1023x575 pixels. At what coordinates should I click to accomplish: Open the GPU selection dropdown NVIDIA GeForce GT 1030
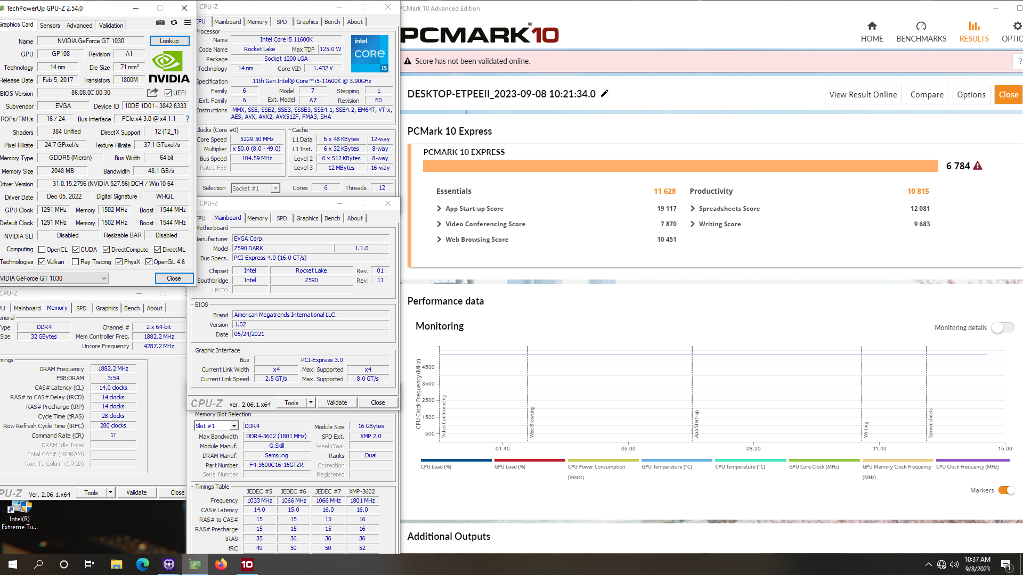tap(54, 278)
